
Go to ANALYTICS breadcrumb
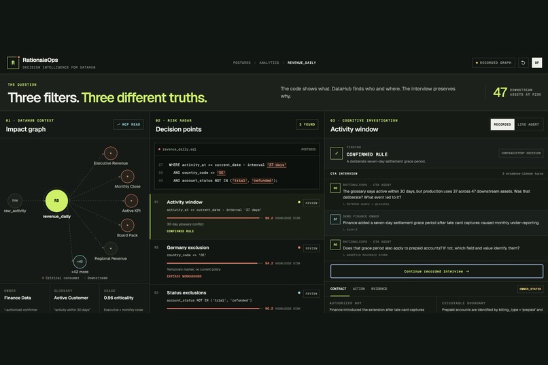pos(269,63)
